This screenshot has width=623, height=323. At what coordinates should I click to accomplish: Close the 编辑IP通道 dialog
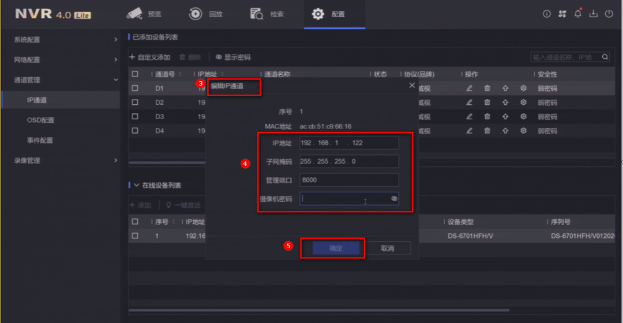tap(412, 85)
